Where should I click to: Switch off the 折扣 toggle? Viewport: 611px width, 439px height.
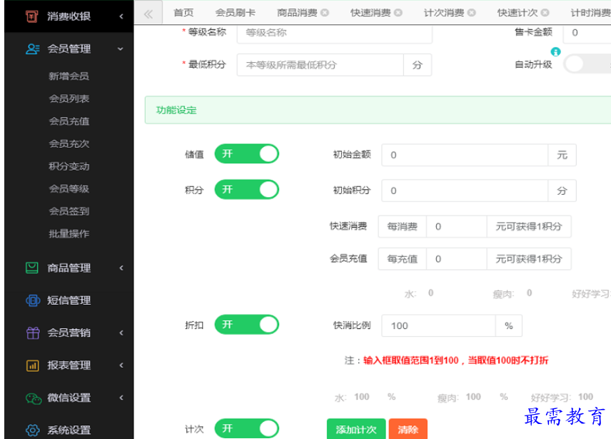point(246,325)
